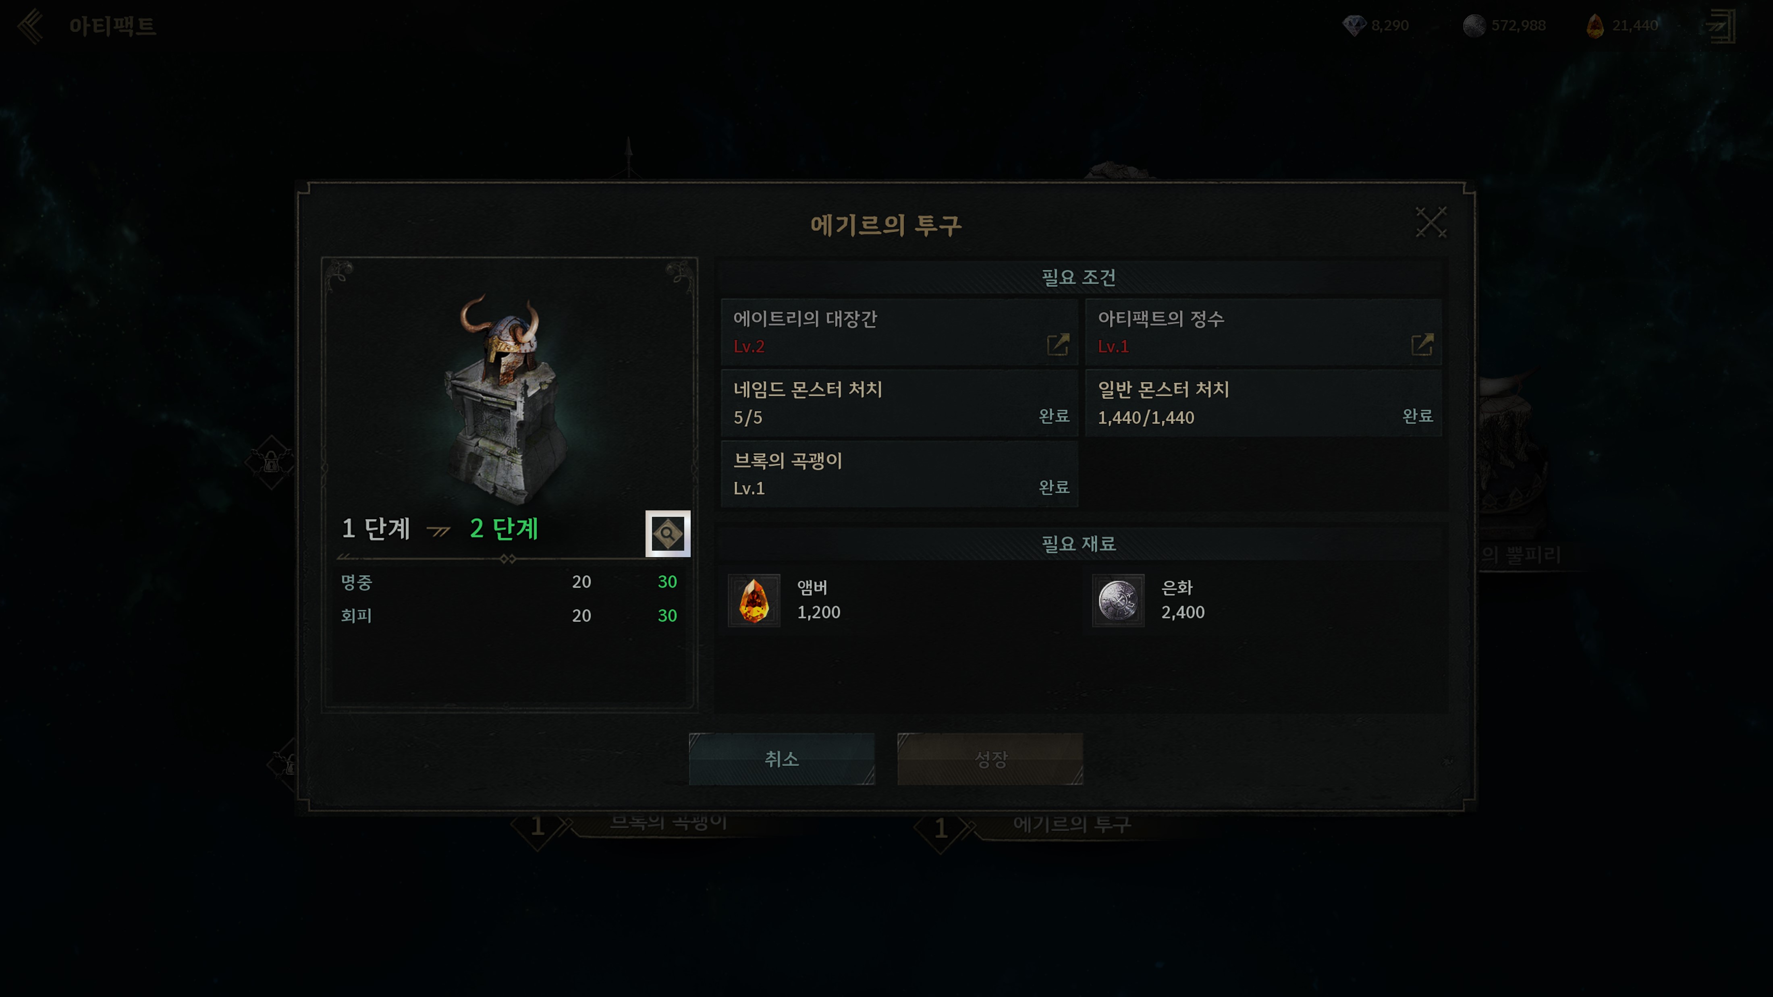This screenshot has width=1773, height=997.
Task: Open the 에이트리의 대장간 shortcut link icon
Action: (1057, 344)
